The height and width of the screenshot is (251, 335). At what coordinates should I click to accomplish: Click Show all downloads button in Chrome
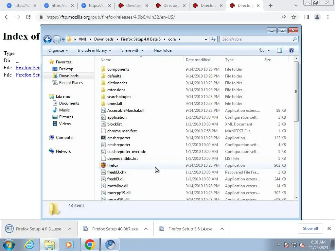pos(310,228)
